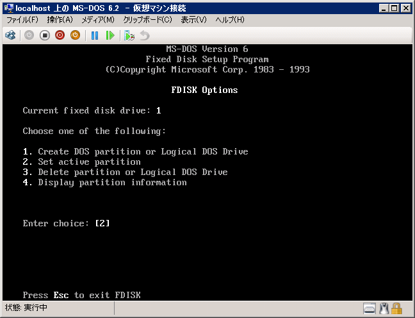The height and width of the screenshot is (318, 415).
Task: Reset the VM with green play icon
Action: coord(110,35)
